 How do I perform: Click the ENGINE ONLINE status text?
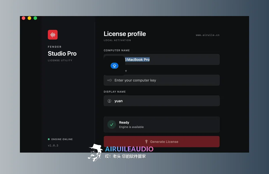tap(62, 139)
